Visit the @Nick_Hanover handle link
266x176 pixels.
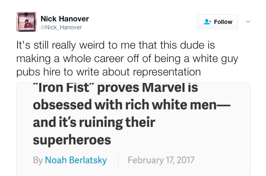point(61,27)
